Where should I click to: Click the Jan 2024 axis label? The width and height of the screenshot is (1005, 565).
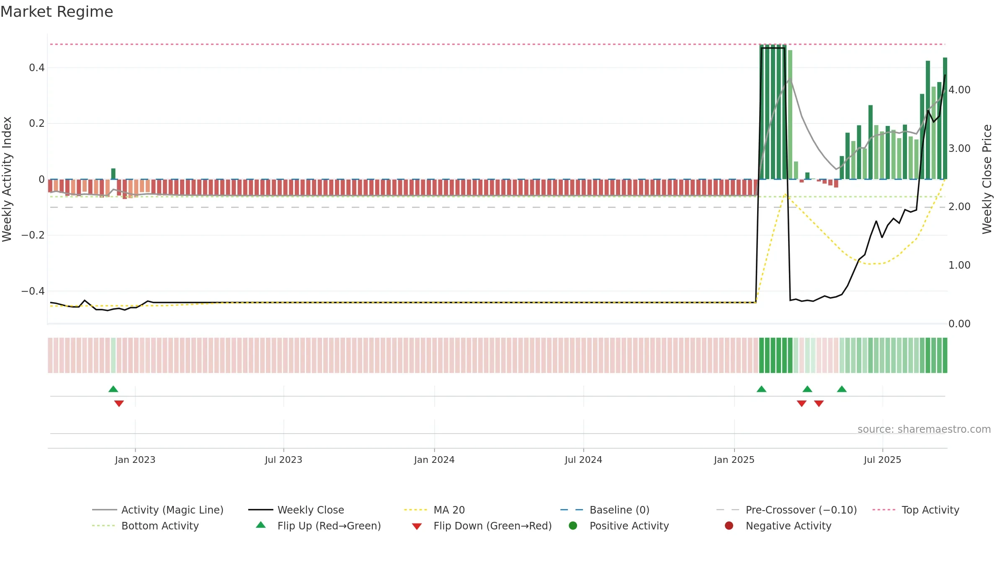[x=434, y=460]
